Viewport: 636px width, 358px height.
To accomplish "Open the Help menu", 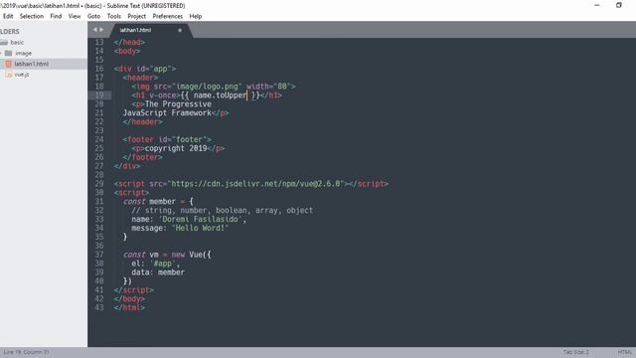I will (196, 16).
